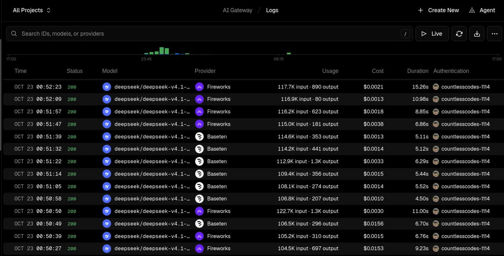The width and height of the screenshot is (504, 256).
Task: Click the Cost column header
Action: [378, 71]
